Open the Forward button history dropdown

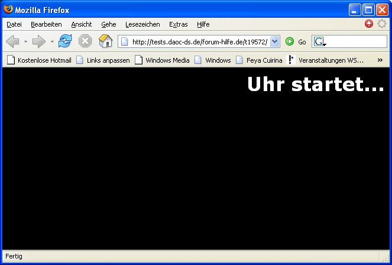(x=52, y=42)
